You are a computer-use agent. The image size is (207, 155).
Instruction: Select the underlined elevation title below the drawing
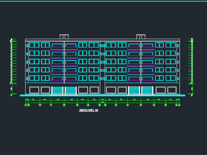(88, 110)
